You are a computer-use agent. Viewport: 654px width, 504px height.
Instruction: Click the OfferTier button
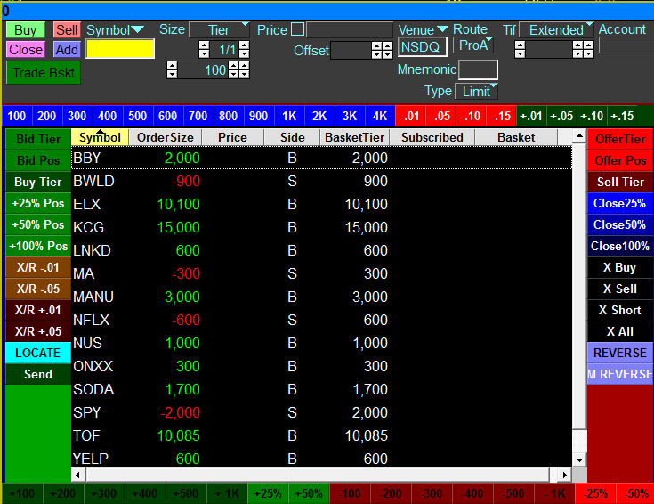click(x=620, y=139)
